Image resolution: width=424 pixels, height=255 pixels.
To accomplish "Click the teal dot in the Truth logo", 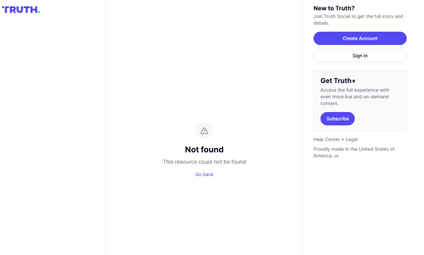I will pos(39,12).
